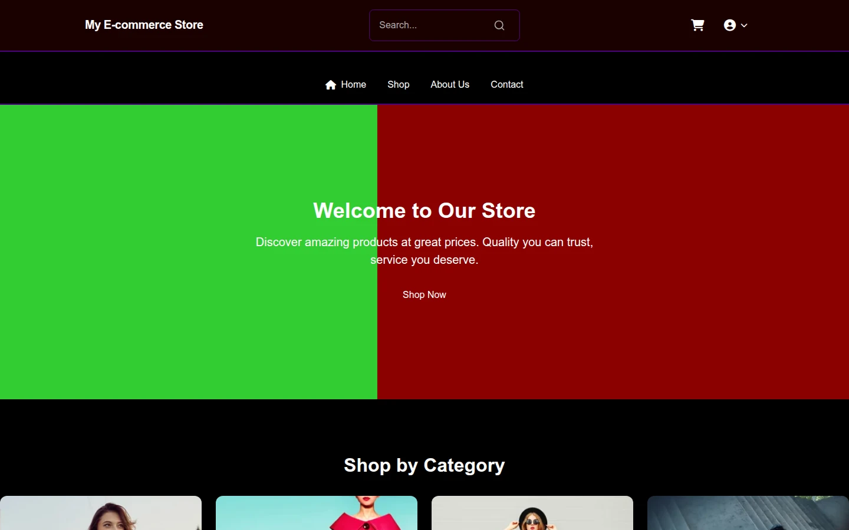Viewport: 849px width, 530px height.
Task: Open the dark blue staircase category thumbnail
Action: coord(748,513)
